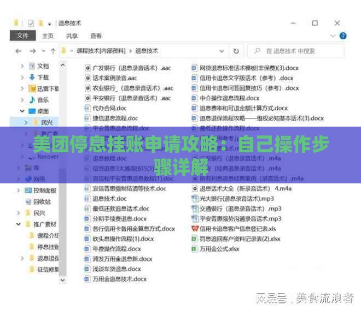Collapse the 推广素材 tree node
Image resolution: width=361 pixels, height=310 pixels.
click(x=19, y=224)
